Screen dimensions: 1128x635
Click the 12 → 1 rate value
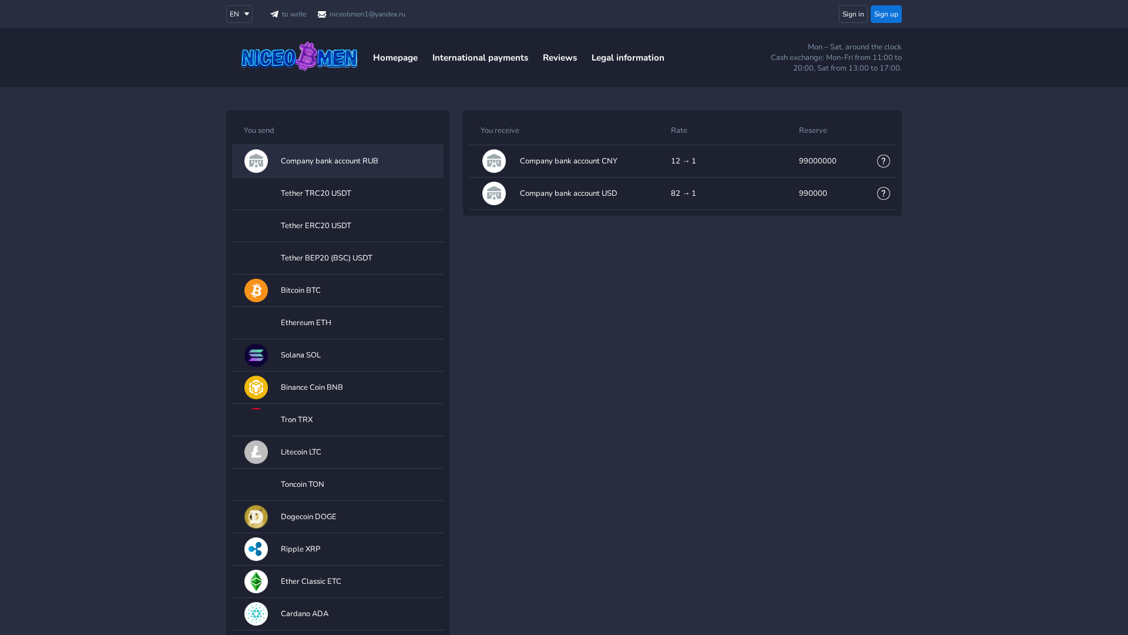[x=683, y=161]
